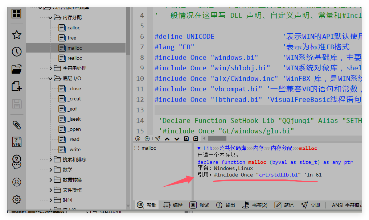Switch to the 书签(2) tab
This screenshot has height=220, width=369.
[255, 205]
